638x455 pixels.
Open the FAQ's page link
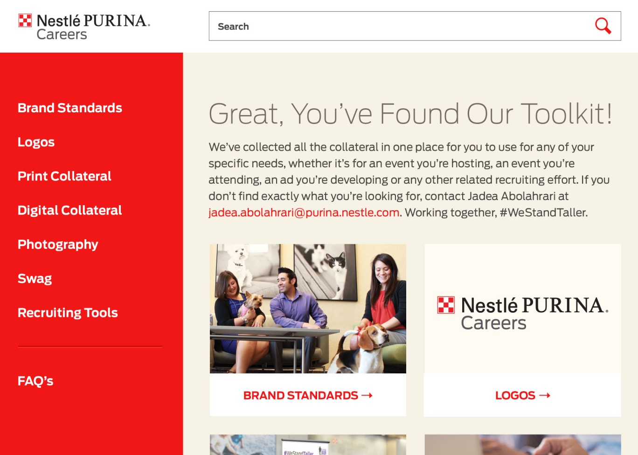(35, 381)
